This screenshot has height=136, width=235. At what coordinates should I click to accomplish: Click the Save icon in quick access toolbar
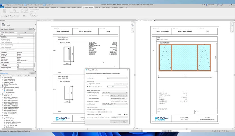click(x=8, y=5)
